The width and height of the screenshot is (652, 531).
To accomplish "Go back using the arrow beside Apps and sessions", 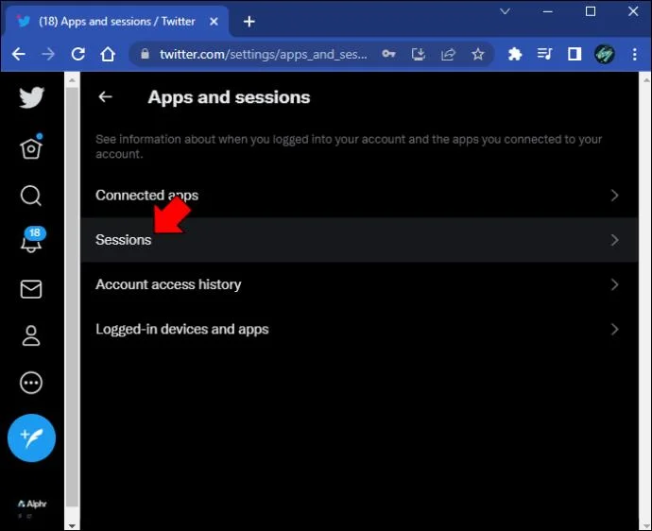I will [x=105, y=97].
